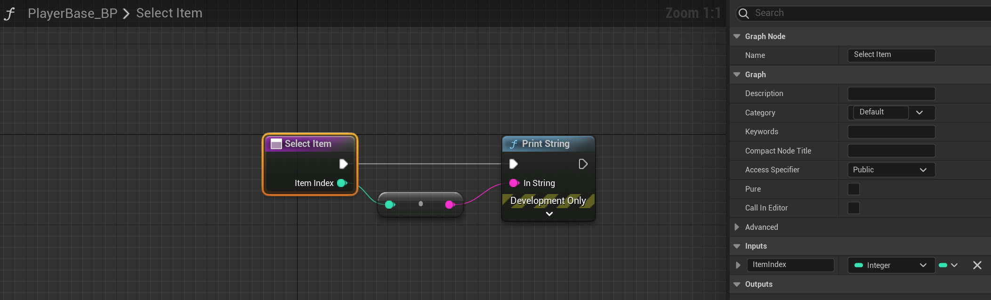The width and height of the screenshot is (991, 300).
Task: Click the conversion node's green input pin
Action: pyautogui.click(x=389, y=204)
